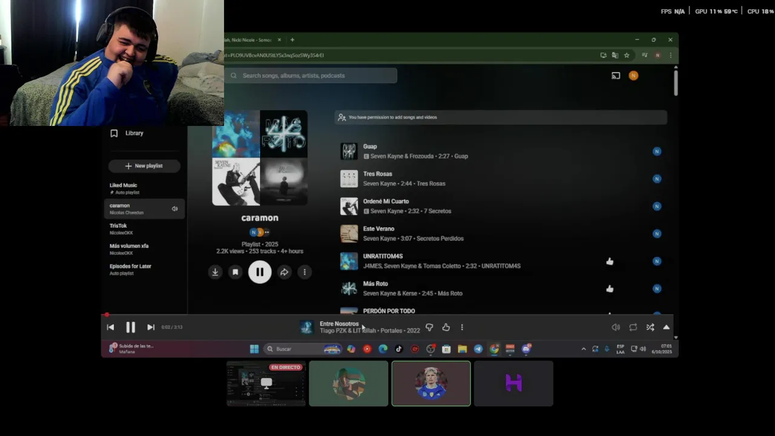Click the caramon playlist cover collage
Image resolution: width=775 pixels, height=436 pixels.
pyautogui.click(x=260, y=158)
